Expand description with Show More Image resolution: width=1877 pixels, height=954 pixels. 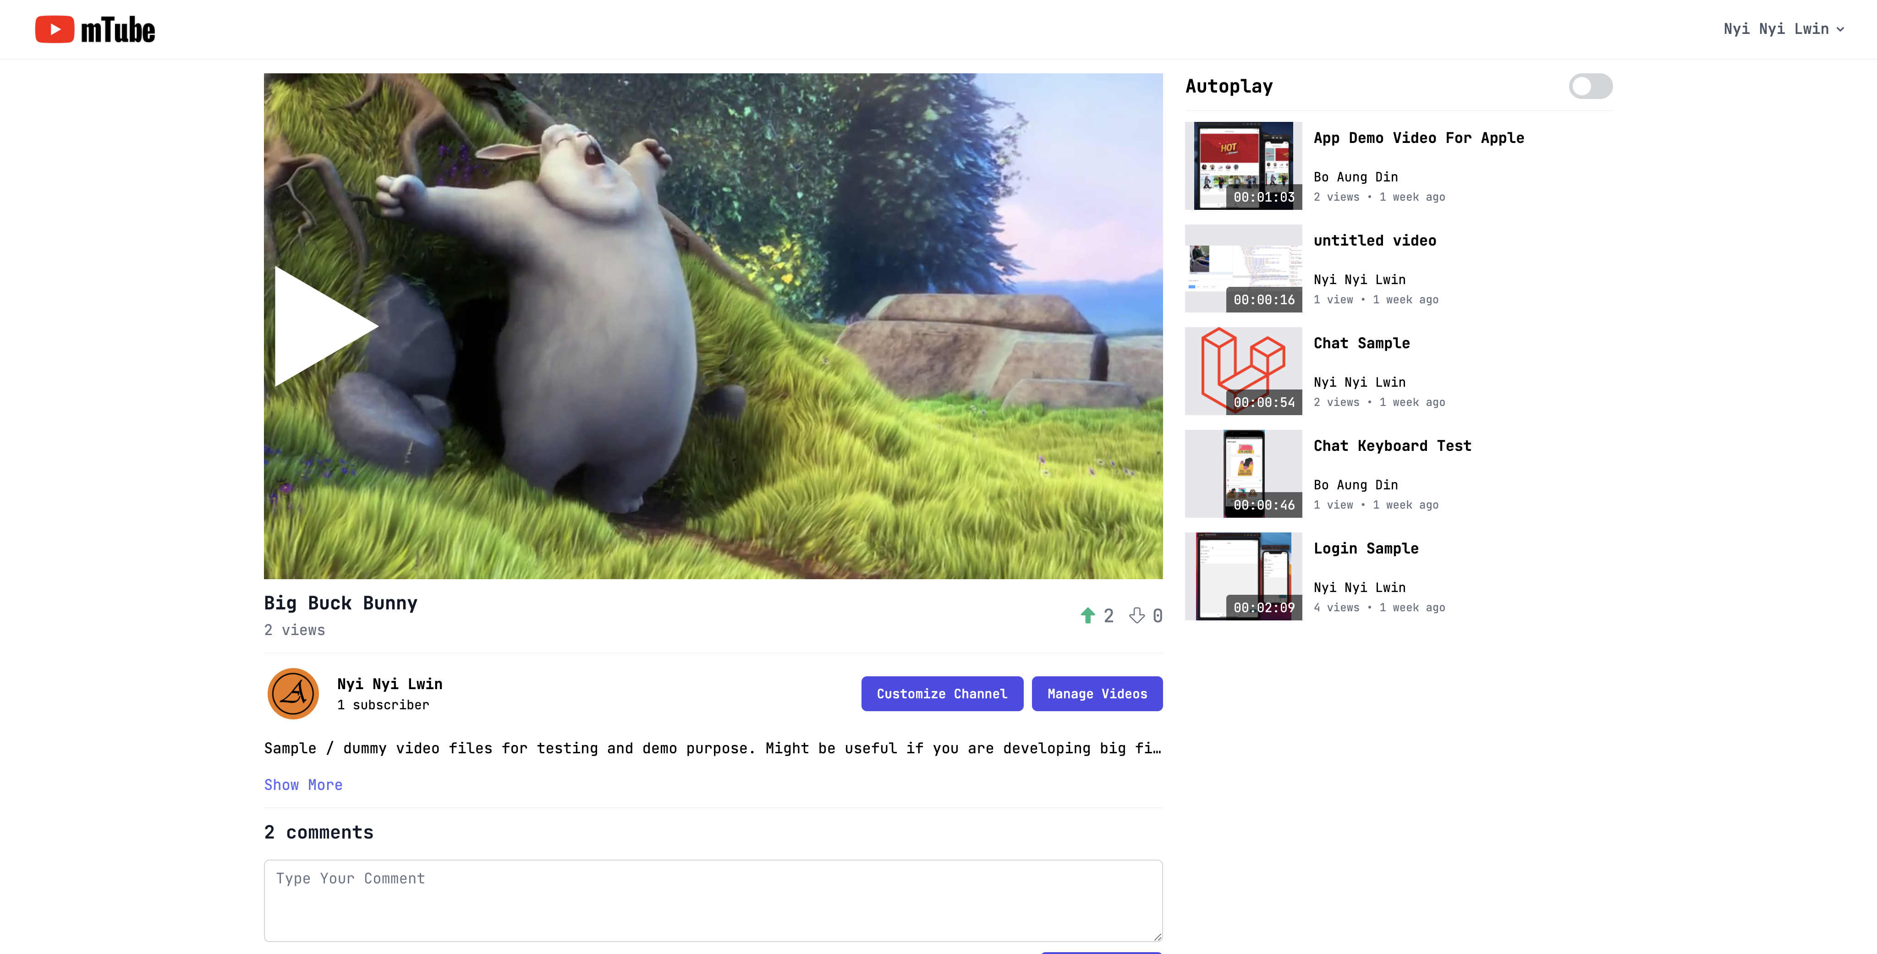point(303,785)
